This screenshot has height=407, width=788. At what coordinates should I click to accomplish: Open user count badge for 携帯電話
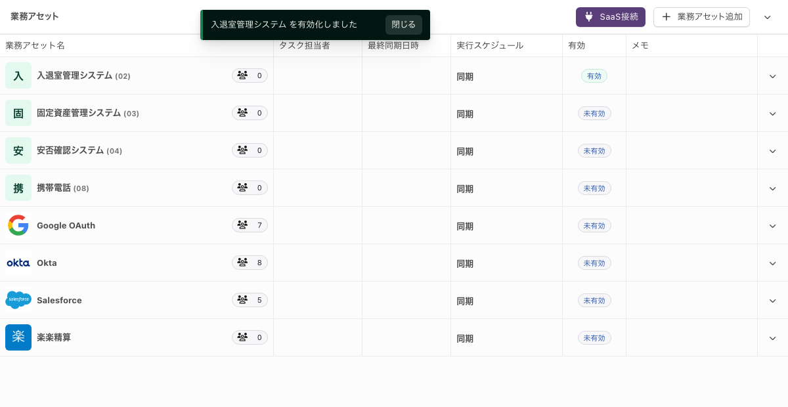(250, 188)
